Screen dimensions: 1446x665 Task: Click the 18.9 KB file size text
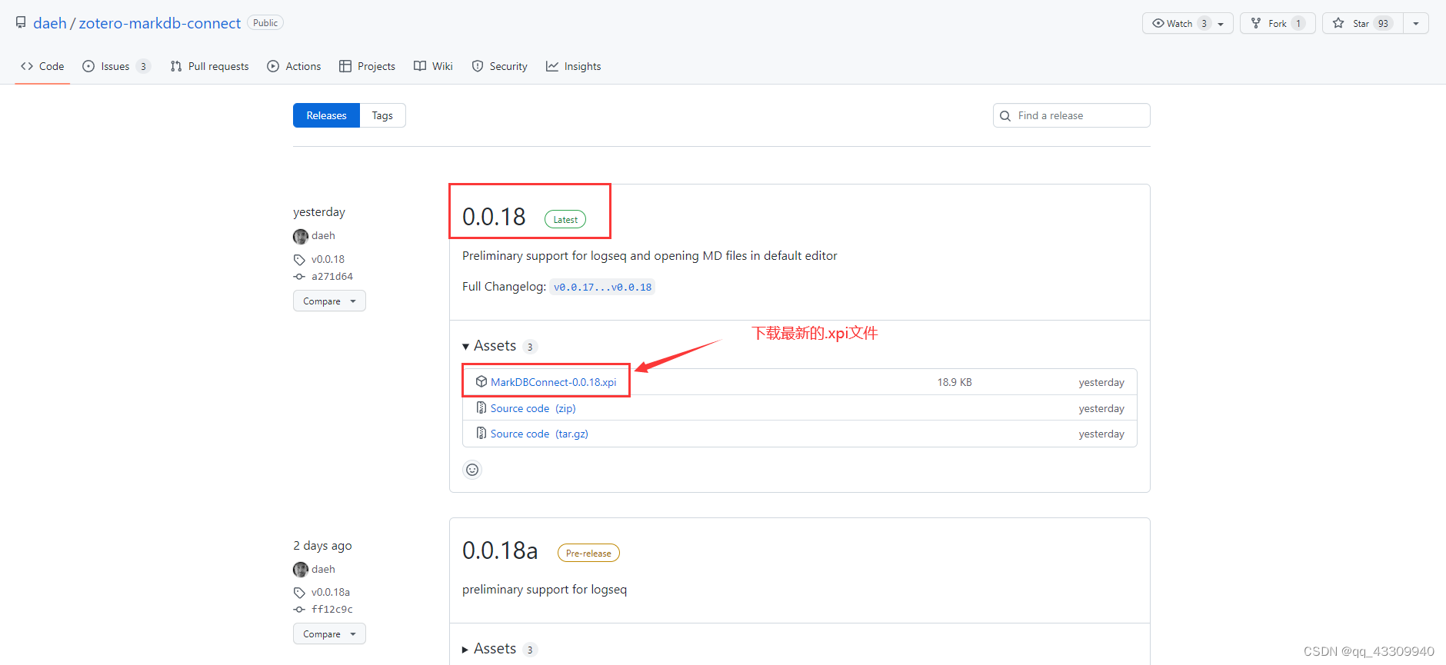point(955,382)
